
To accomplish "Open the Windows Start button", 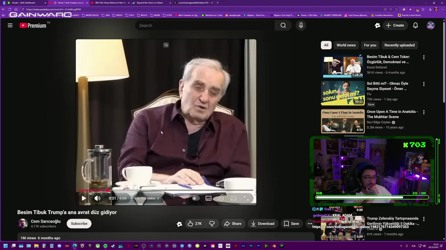I will (6, 246).
